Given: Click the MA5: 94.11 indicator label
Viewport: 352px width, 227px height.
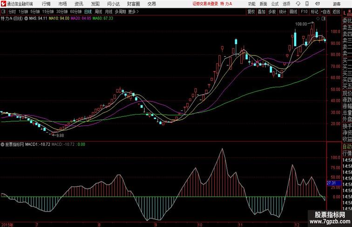Looking at the screenshot, I should click(x=38, y=19).
